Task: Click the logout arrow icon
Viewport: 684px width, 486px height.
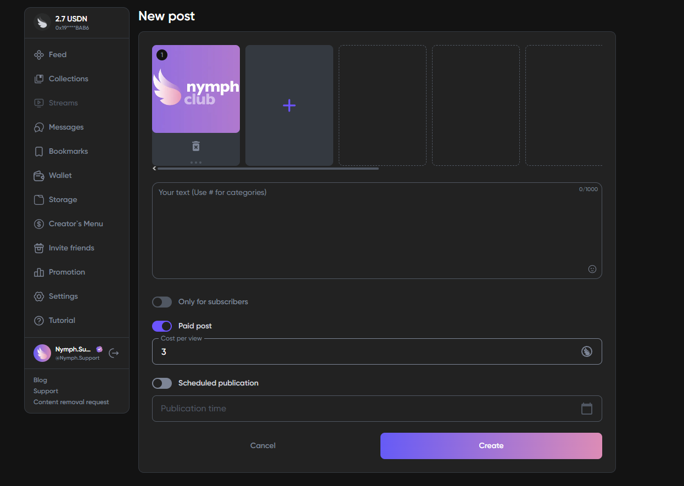Action: point(114,353)
